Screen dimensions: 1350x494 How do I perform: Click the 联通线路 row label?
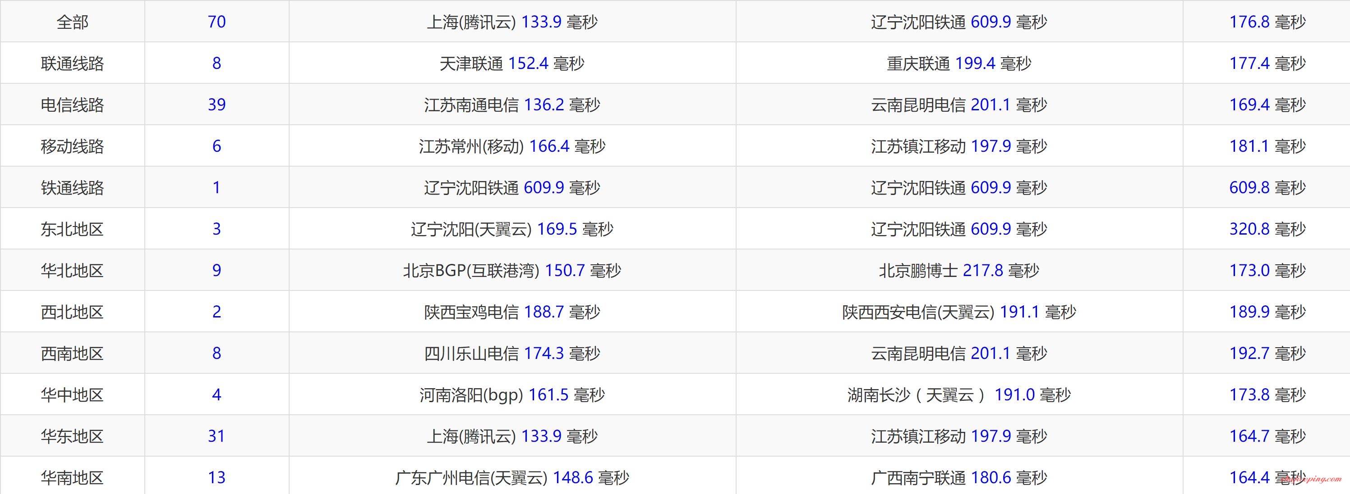point(72,63)
